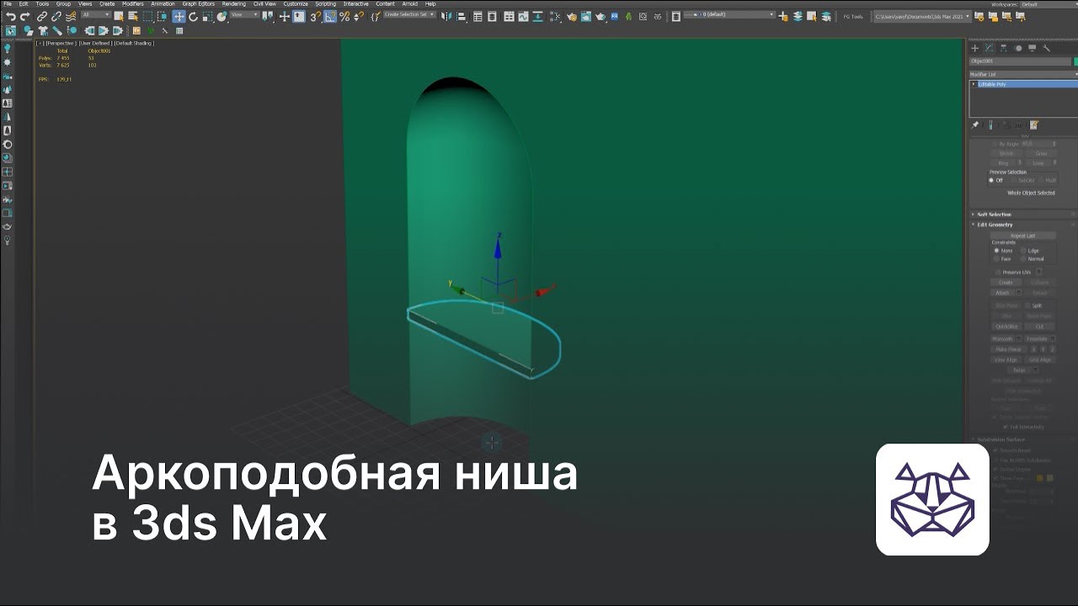Open the Create panel plus icon
The image size is (1078, 606).
(x=975, y=48)
